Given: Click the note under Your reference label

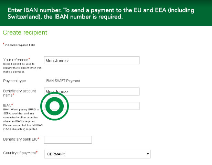Looking at the screenshot, I should point(22,68).
